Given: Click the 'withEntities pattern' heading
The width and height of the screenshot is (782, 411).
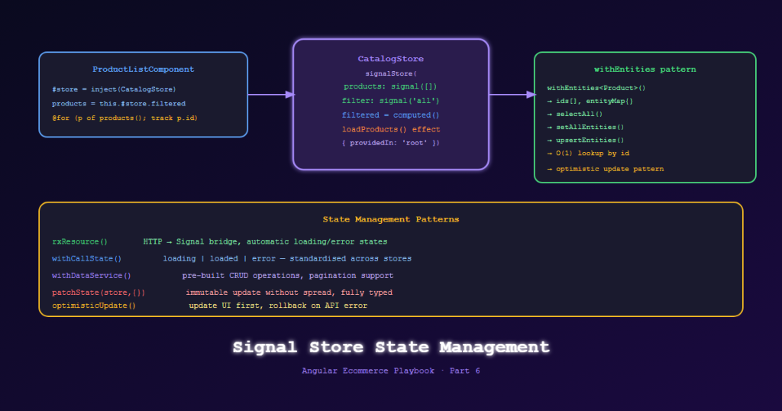Looking at the screenshot, I should [645, 70].
